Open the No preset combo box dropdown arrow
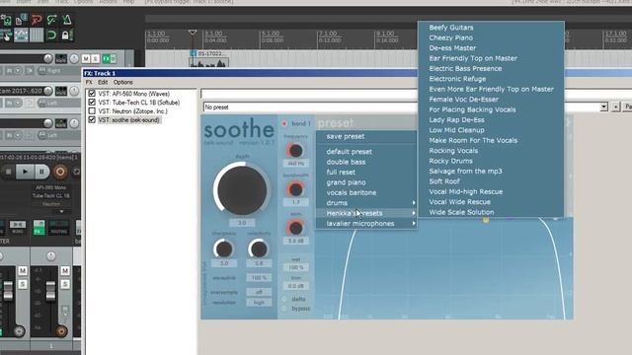Screen dimensions: 632x355 pos(603,107)
